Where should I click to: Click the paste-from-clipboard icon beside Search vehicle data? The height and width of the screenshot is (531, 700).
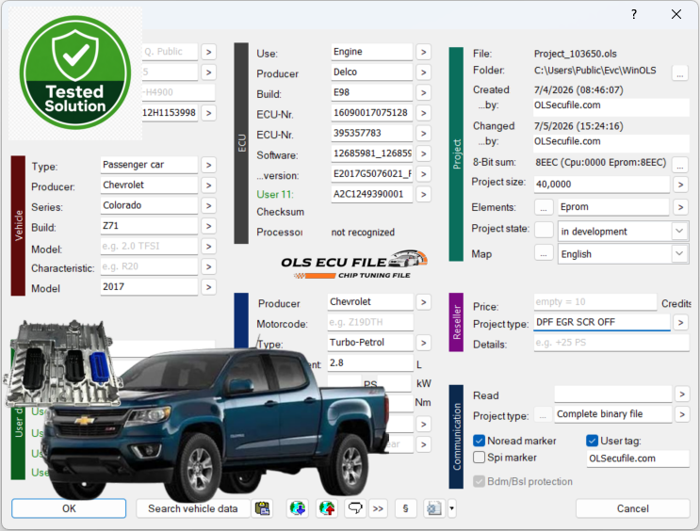263,508
